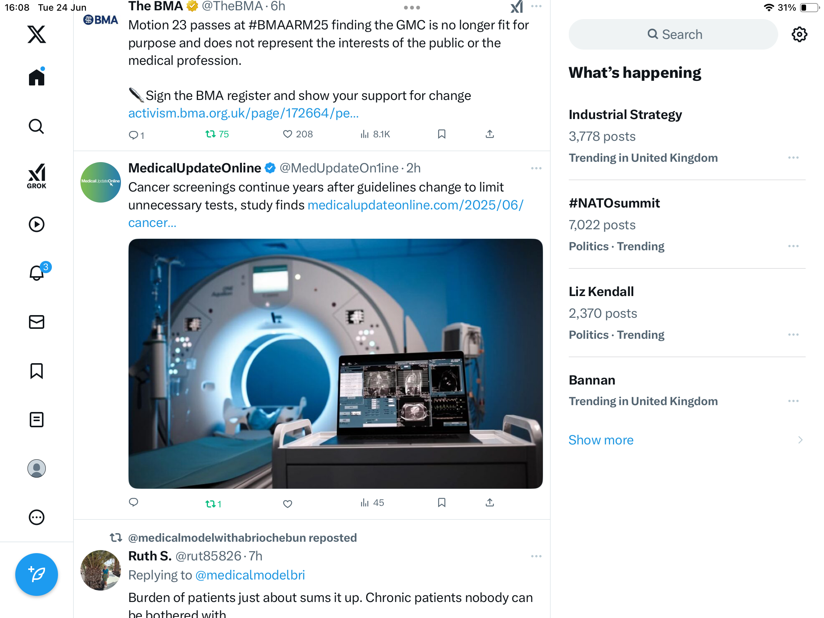
Task: Open more options on MedicalUpdateOnline post
Action: (x=536, y=168)
